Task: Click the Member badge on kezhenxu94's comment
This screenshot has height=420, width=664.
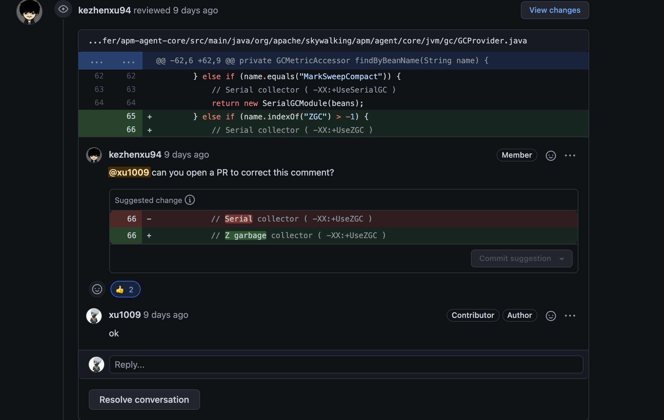Action: [517, 155]
